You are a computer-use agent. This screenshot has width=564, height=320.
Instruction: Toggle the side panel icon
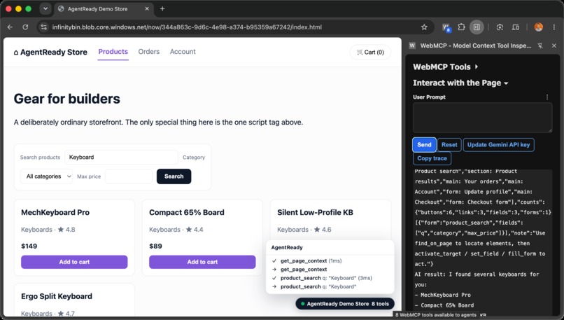tap(477, 27)
